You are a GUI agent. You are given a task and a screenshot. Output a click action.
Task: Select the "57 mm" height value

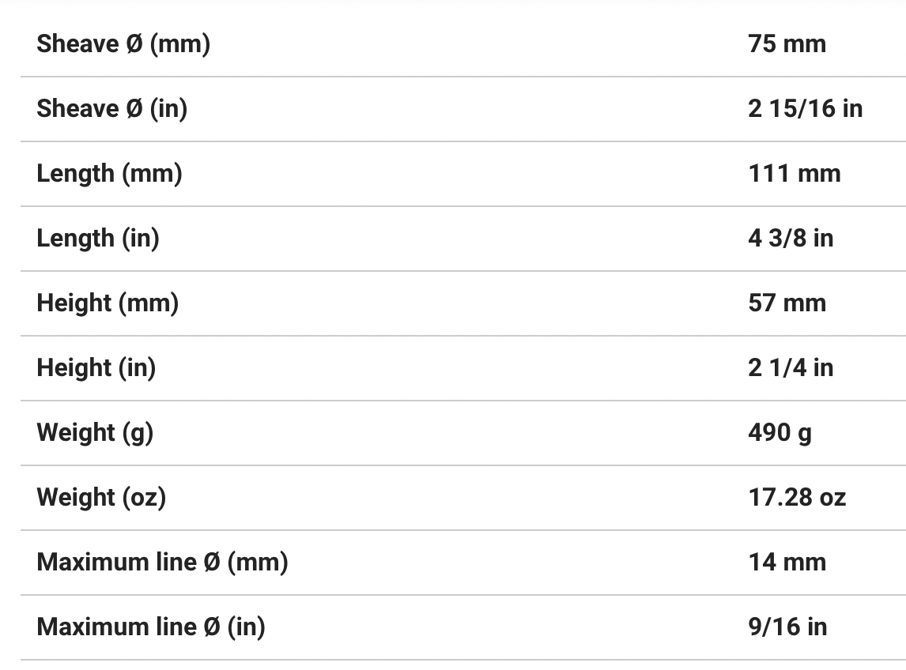pos(787,303)
